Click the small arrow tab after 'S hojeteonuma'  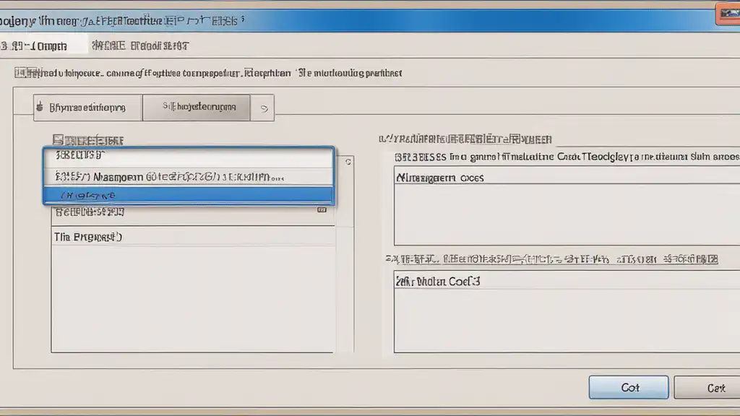click(x=263, y=108)
